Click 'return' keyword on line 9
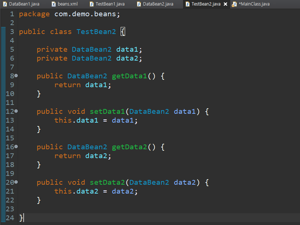 pyautogui.click(x=68, y=85)
